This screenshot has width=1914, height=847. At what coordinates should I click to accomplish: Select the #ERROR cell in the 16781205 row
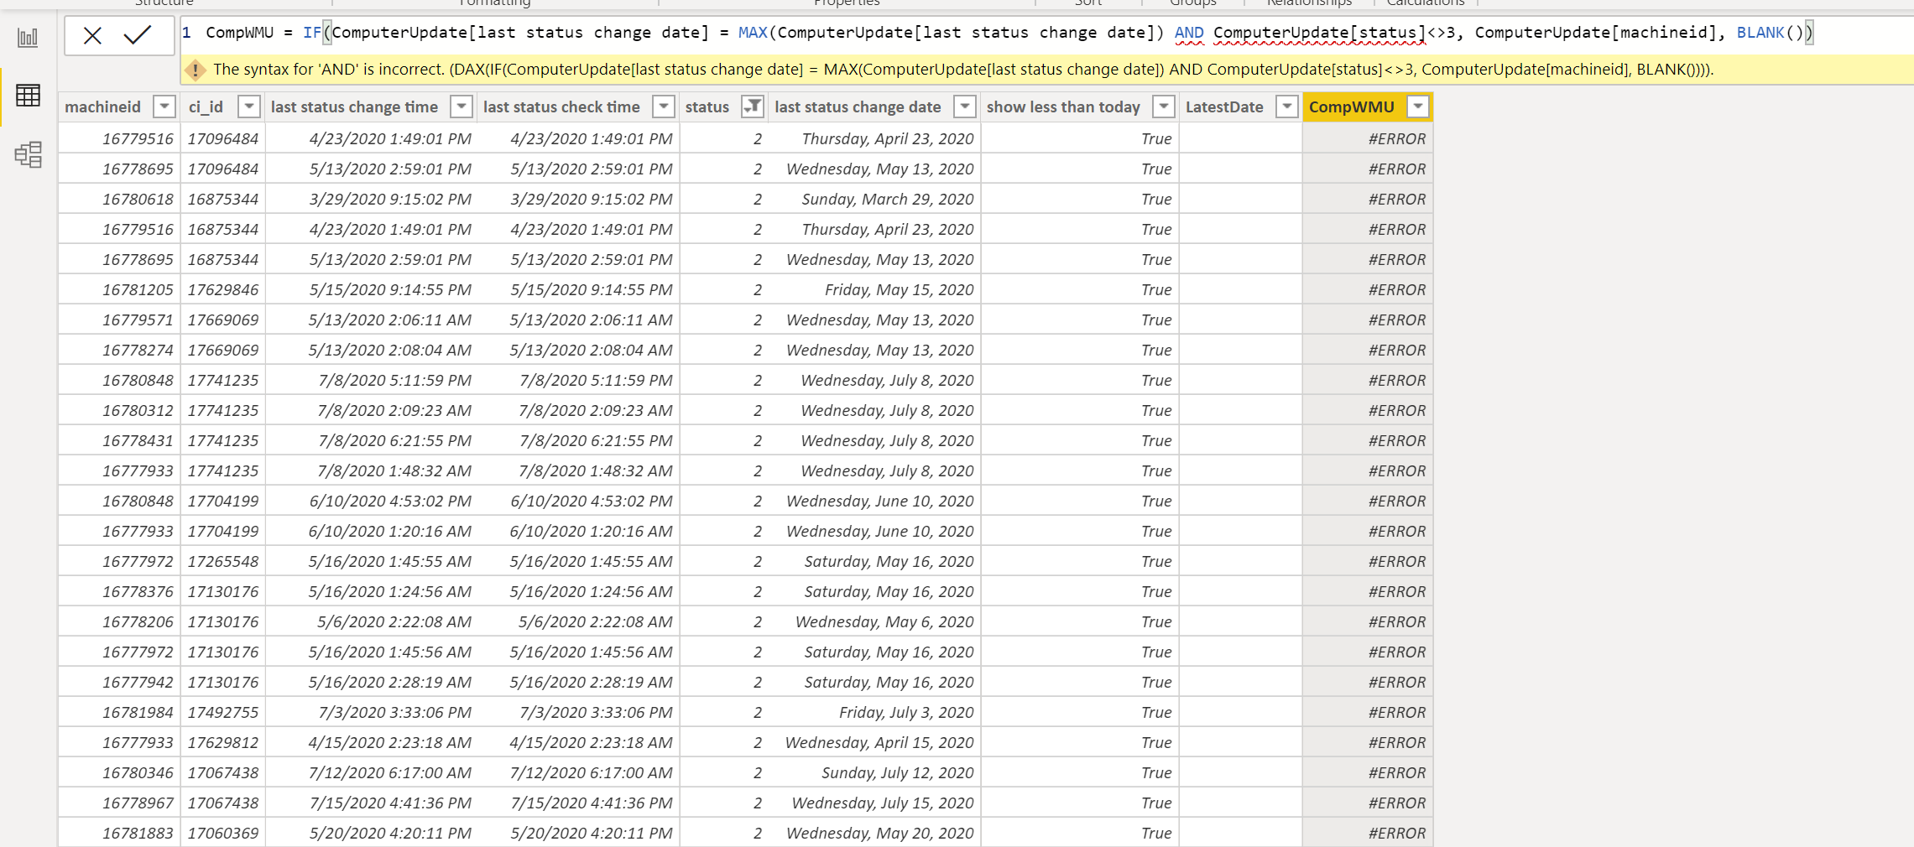point(1368,289)
